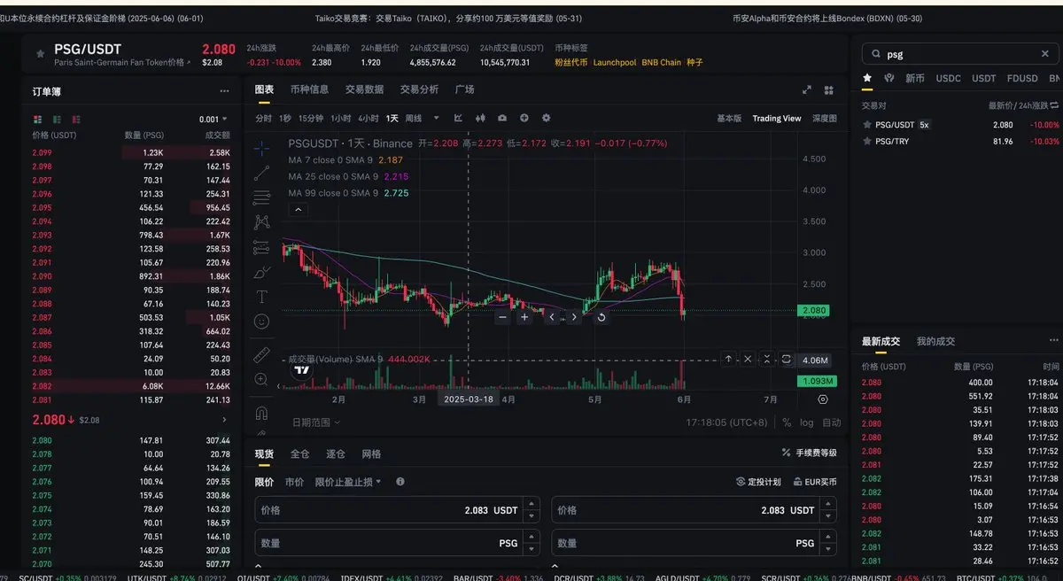The width and height of the screenshot is (1063, 581).
Task: Select 市价 market order type
Action: coord(294,482)
